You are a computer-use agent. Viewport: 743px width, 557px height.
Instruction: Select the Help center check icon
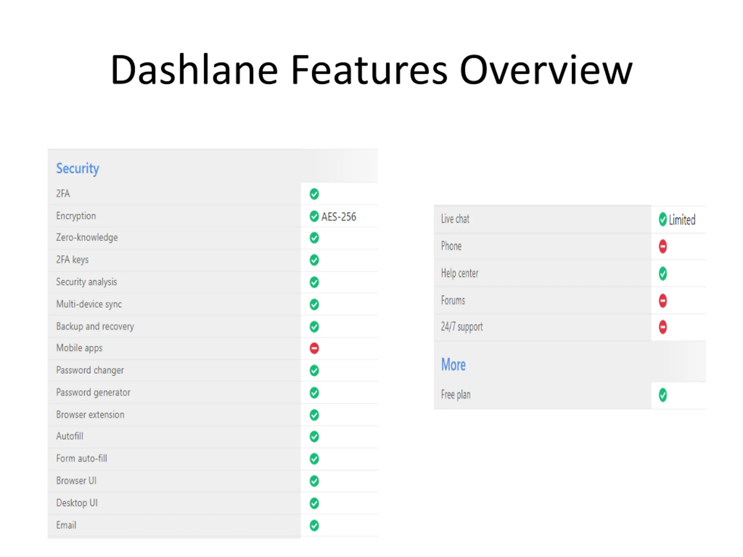click(663, 274)
